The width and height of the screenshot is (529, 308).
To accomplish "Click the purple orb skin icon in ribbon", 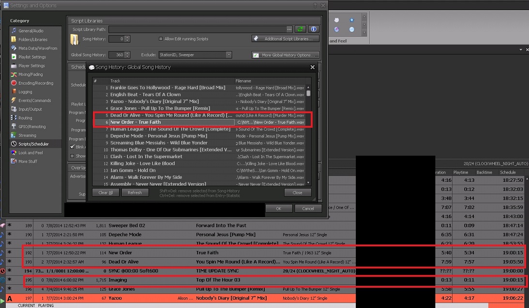I will pos(336,29).
